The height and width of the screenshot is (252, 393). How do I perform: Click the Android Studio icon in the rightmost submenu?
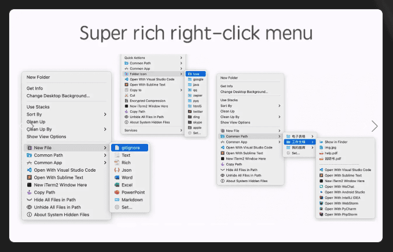[x=321, y=192]
